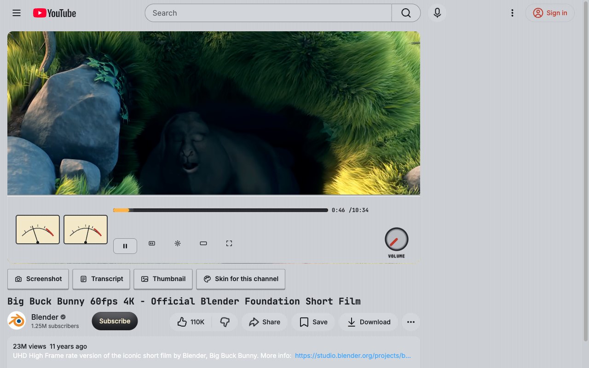
Task: Click the 0:46 / 10:34 time display
Action: (x=350, y=210)
